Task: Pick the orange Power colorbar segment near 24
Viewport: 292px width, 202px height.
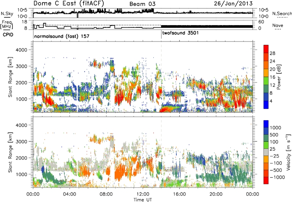Action: 266,65
